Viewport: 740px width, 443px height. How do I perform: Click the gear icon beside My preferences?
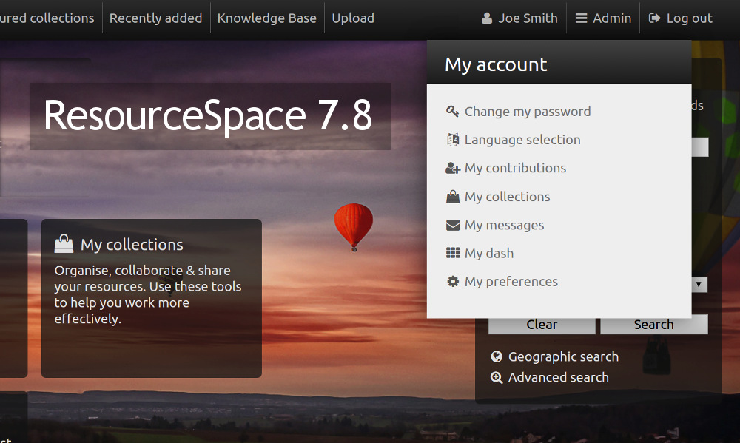coord(453,282)
